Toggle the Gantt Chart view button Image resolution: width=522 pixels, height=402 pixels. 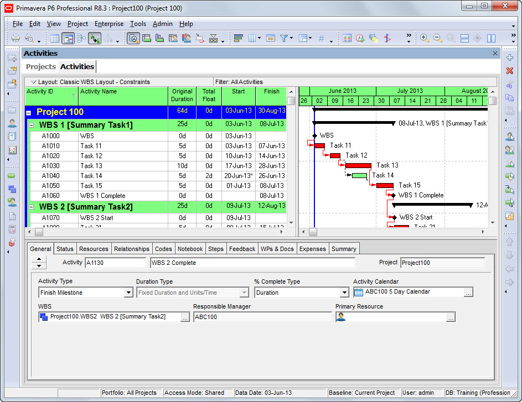point(68,38)
